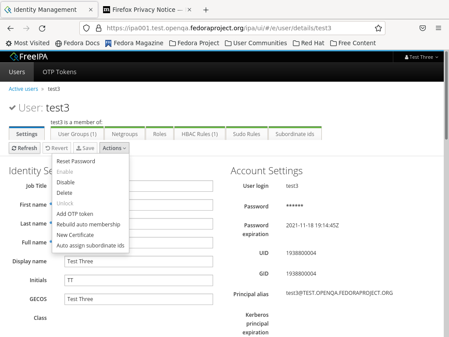Choose Rebuild auto membership action
This screenshot has height=337, width=449.
90,224
